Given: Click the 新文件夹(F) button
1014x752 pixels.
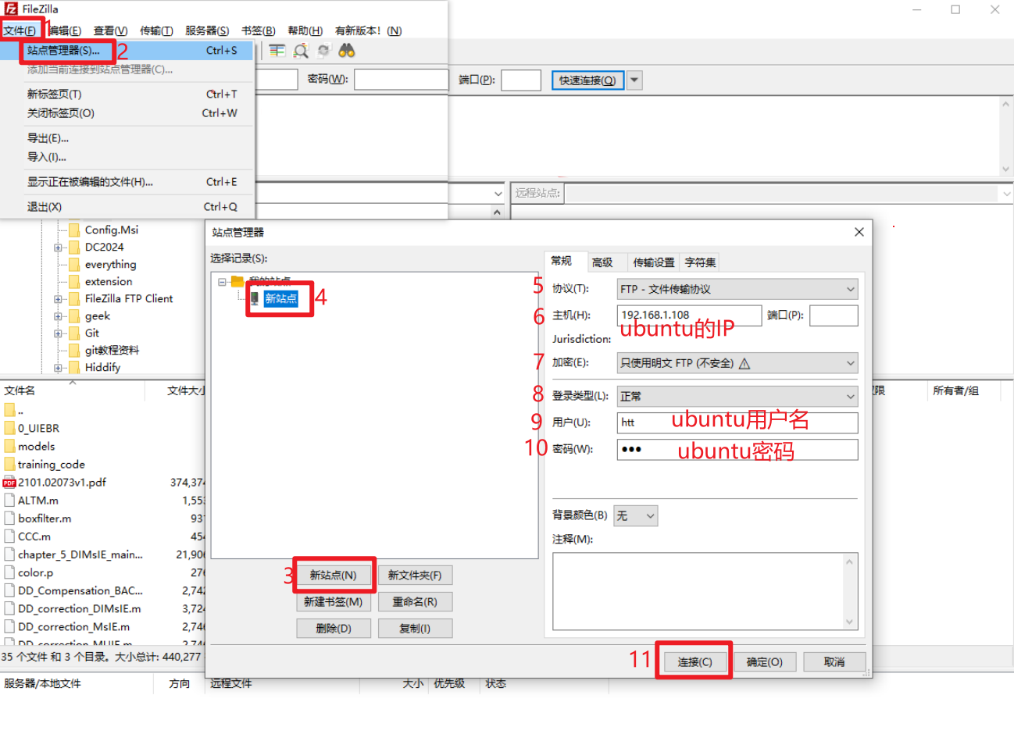Looking at the screenshot, I should [x=415, y=576].
